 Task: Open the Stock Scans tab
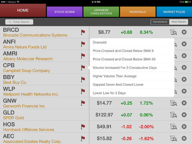coord(65,12)
